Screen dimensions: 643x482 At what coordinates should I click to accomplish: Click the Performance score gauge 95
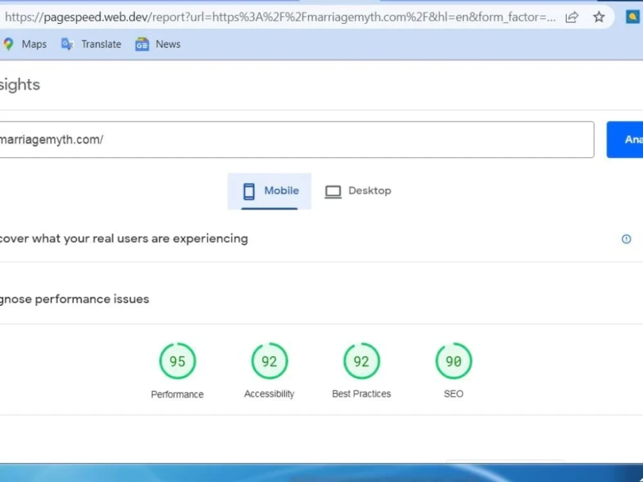pyautogui.click(x=177, y=361)
